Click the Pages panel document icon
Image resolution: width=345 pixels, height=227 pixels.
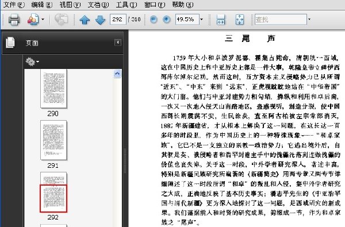click(x=10, y=43)
